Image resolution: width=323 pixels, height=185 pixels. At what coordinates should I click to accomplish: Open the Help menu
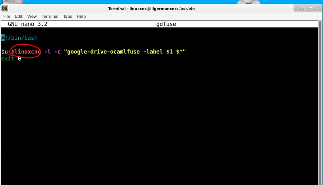coord(81,16)
